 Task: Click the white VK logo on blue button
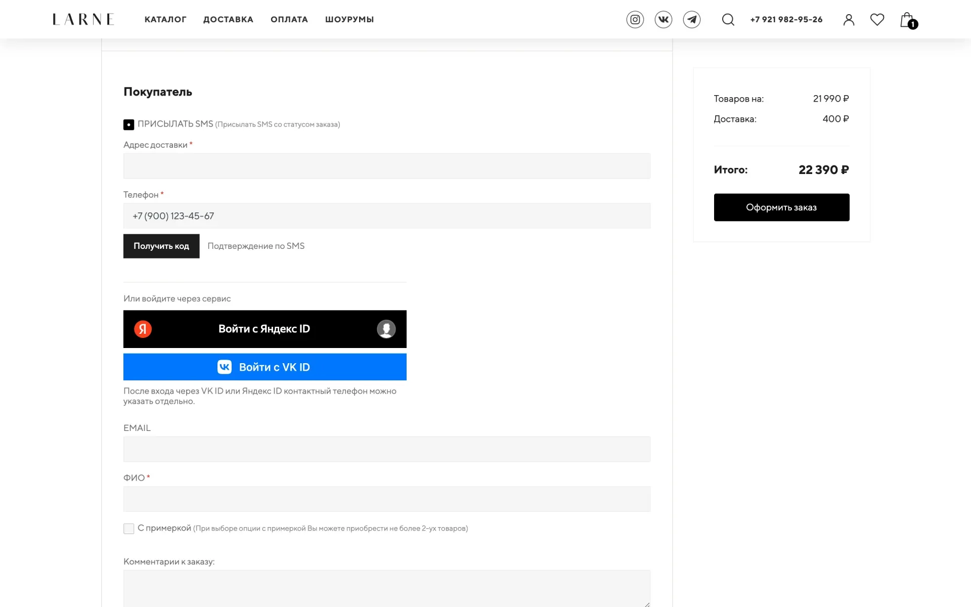pos(225,367)
